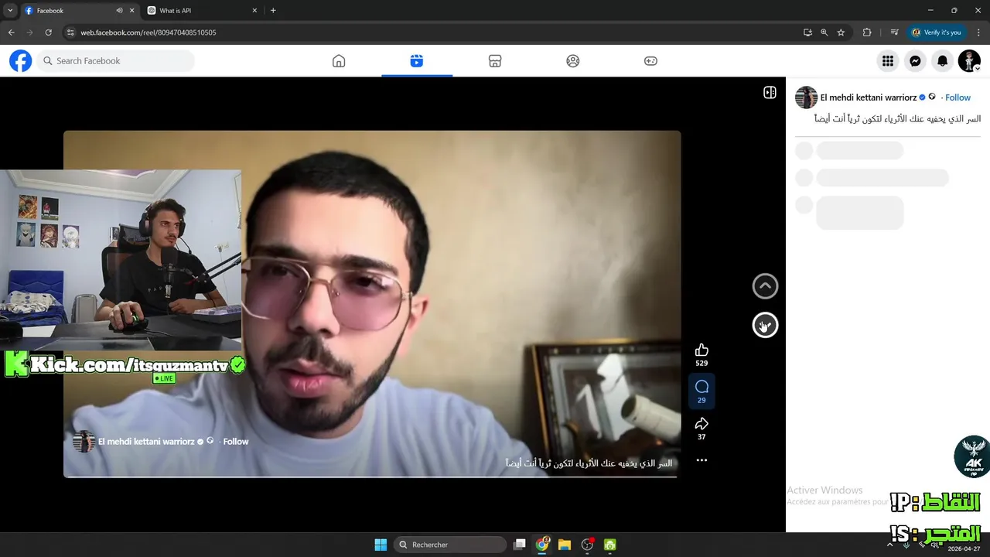Open the green app icon on taskbar
990x557 pixels.
(609, 545)
